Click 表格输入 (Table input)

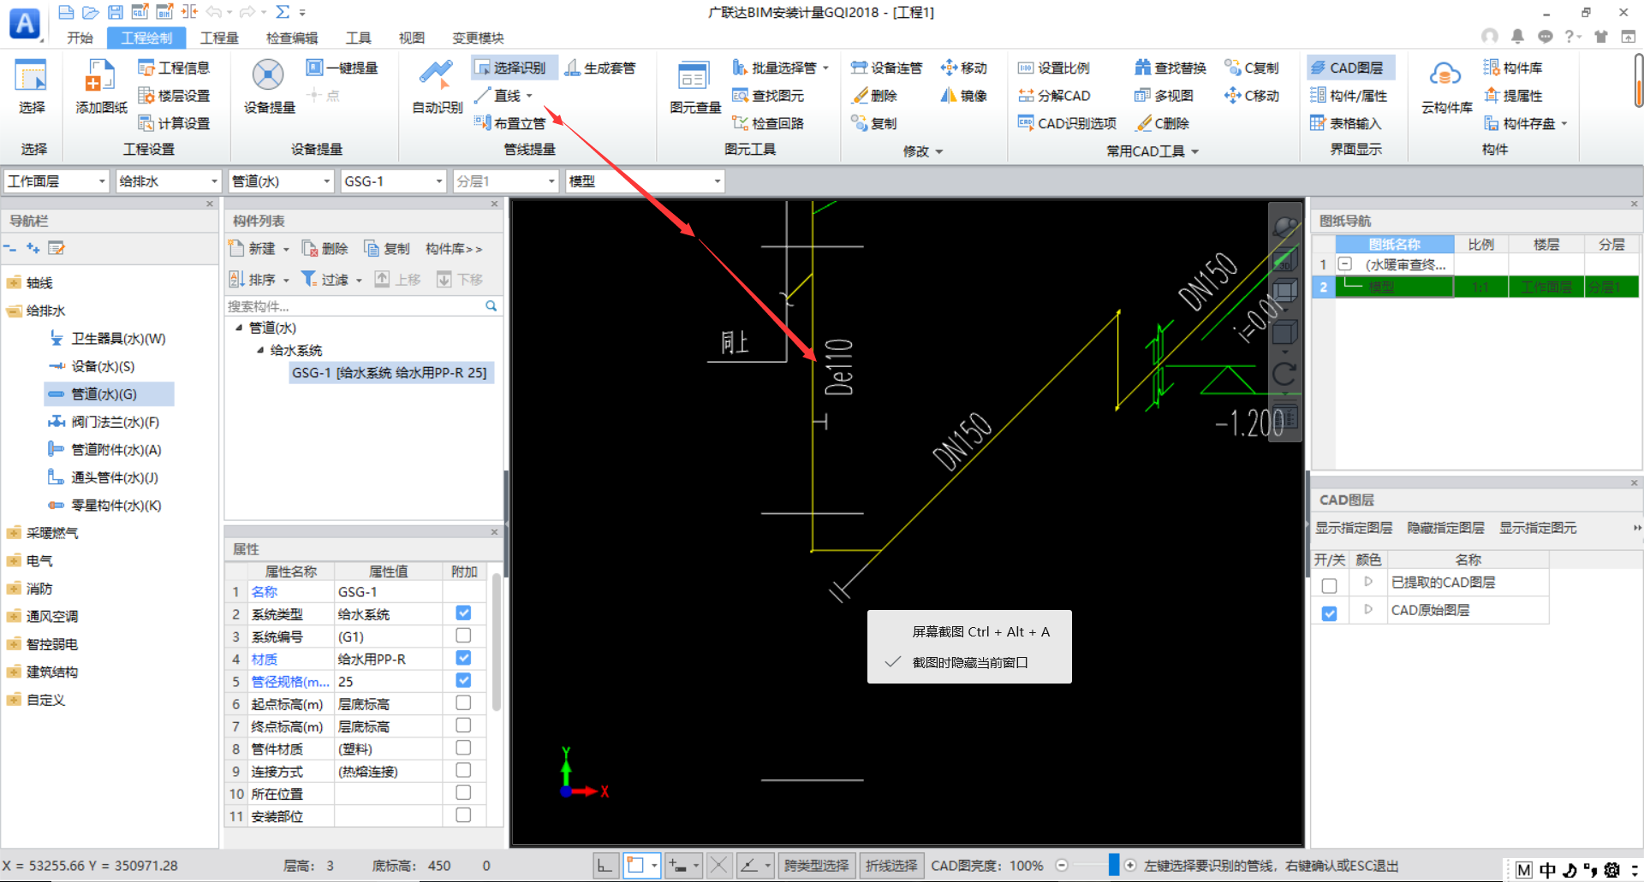pos(1346,123)
